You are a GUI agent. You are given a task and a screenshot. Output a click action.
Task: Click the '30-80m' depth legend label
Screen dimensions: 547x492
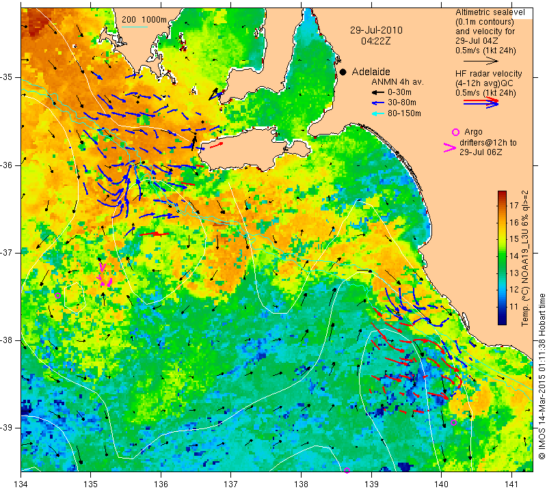coord(402,103)
